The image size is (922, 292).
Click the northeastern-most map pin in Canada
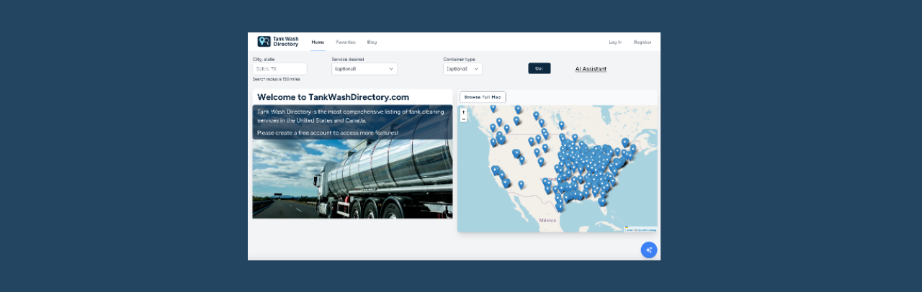click(625, 142)
